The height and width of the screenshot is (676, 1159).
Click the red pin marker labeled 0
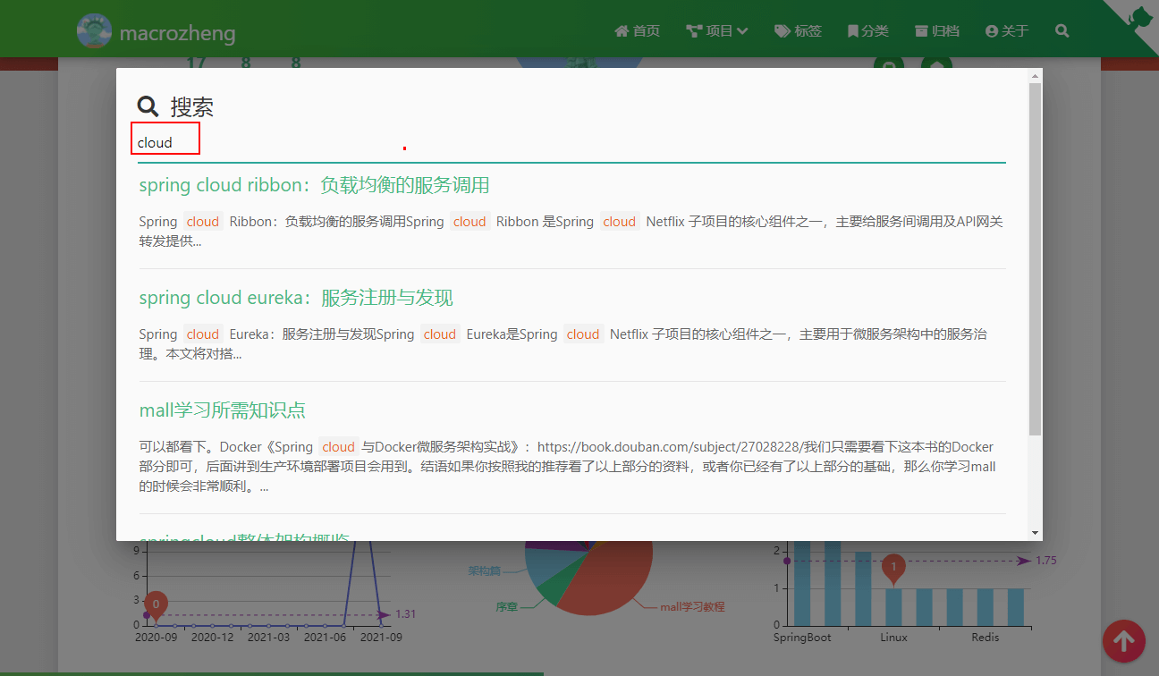(x=156, y=605)
